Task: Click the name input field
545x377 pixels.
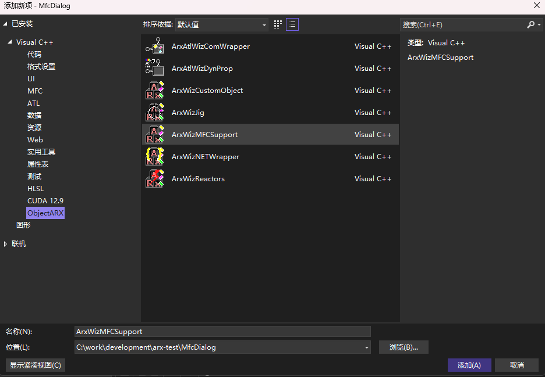Action: [x=222, y=332]
